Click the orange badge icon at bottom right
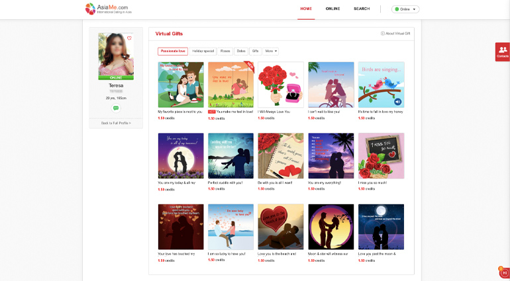This screenshot has height=281, width=510. pyautogui.click(x=503, y=272)
